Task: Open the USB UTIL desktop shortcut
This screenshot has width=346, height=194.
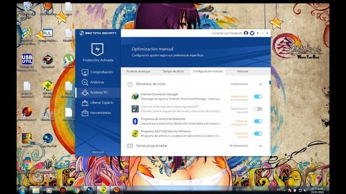Action: [x=27, y=59]
